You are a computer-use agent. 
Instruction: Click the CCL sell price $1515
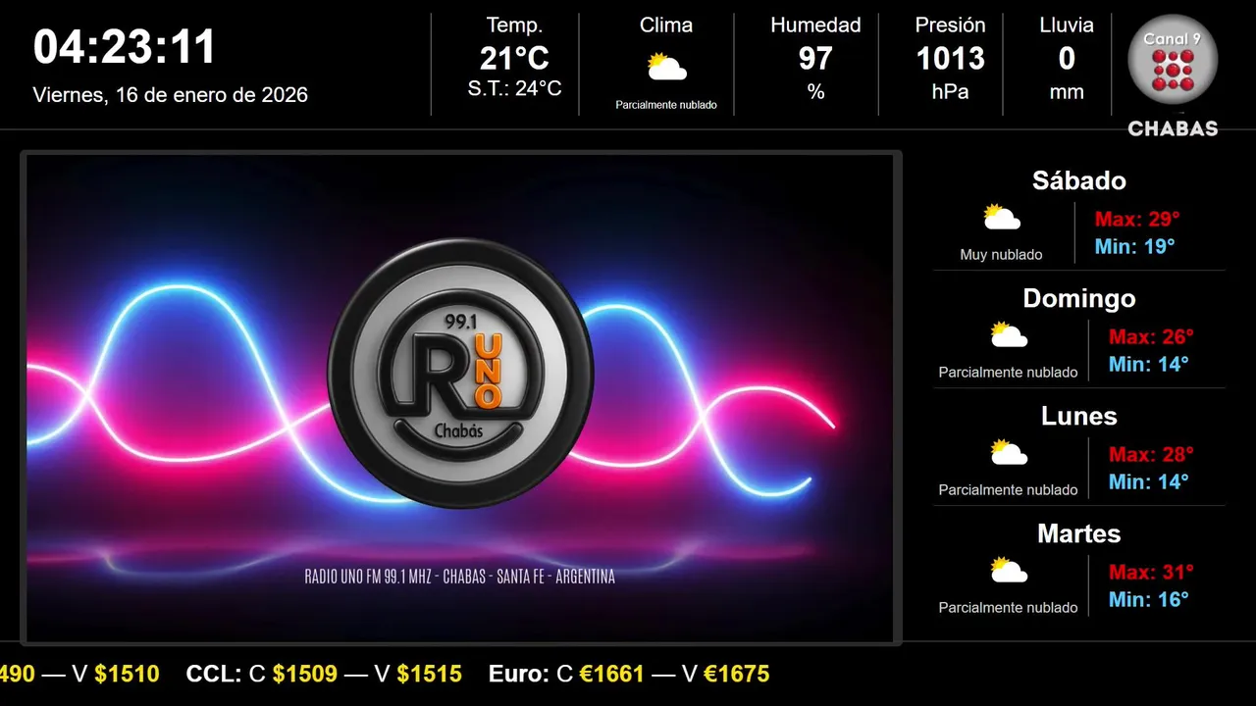click(430, 674)
